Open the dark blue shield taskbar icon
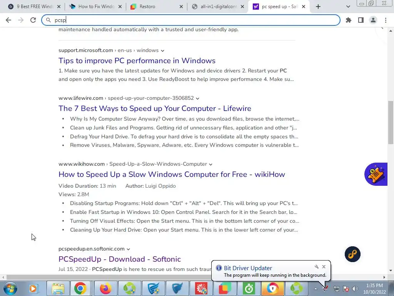394x296 pixels. click(x=177, y=288)
